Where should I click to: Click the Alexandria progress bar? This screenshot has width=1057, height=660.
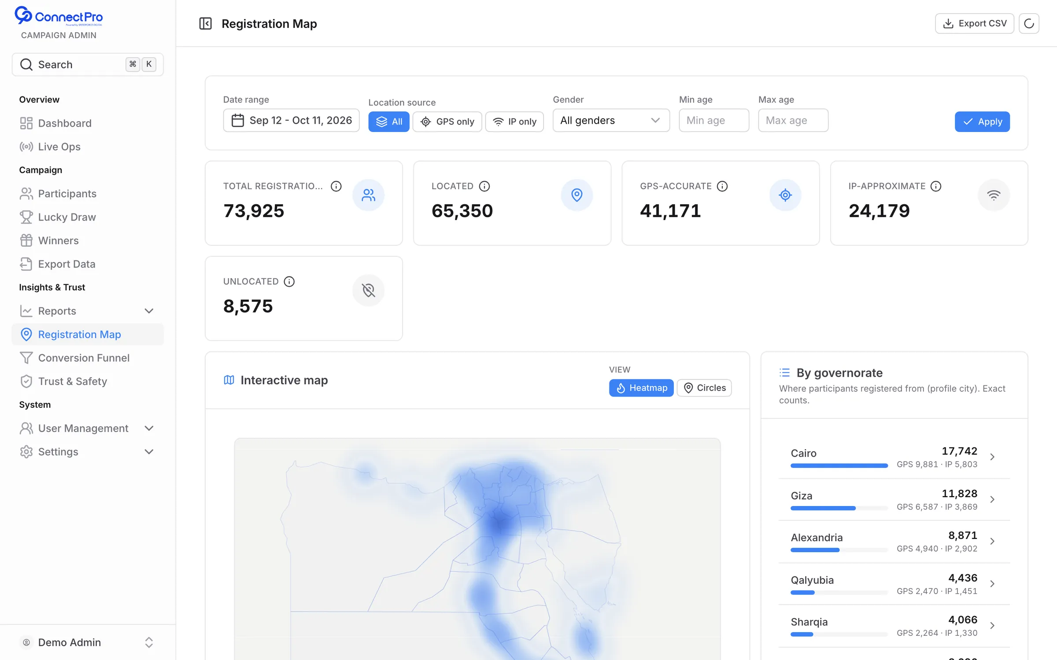click(839, 550)
